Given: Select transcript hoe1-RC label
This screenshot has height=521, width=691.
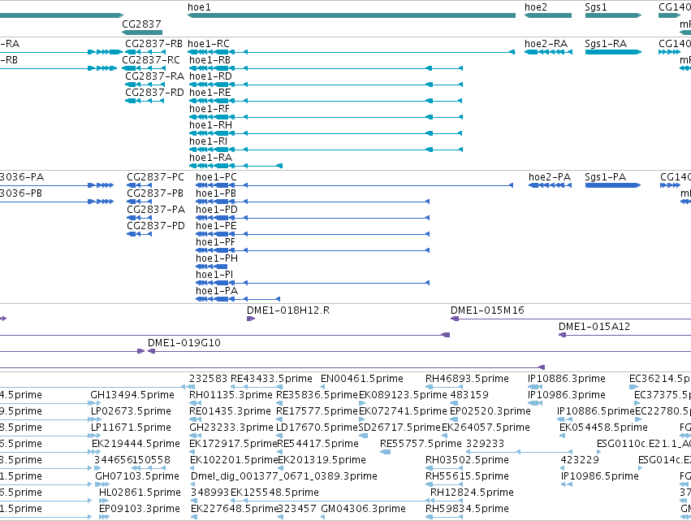Looking at the screenshot, I should click(x=209, y=44).
